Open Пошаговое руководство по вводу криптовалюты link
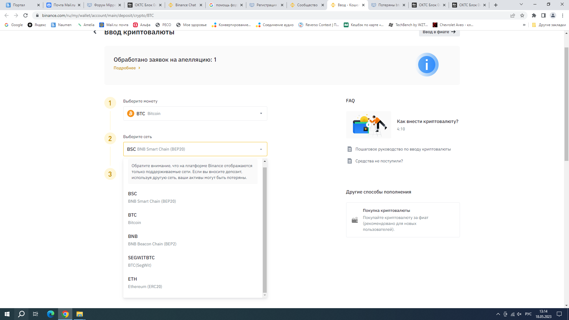Screen dimensions: 569x320 [x=403, y=149]
